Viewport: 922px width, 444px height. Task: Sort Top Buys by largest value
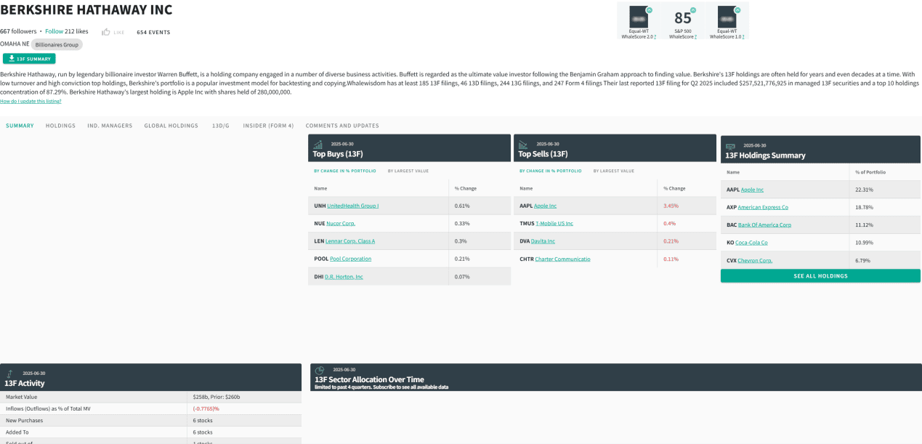coord(408,171)
